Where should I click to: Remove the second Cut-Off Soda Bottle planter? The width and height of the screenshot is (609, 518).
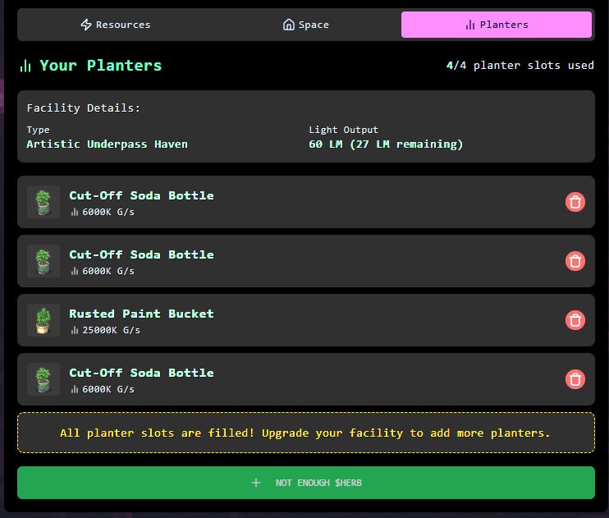[x=575, y=261]
